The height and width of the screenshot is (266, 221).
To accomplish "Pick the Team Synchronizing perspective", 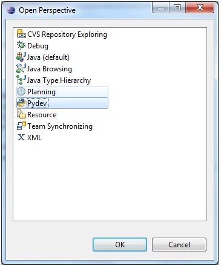I will tap(60, 126).
